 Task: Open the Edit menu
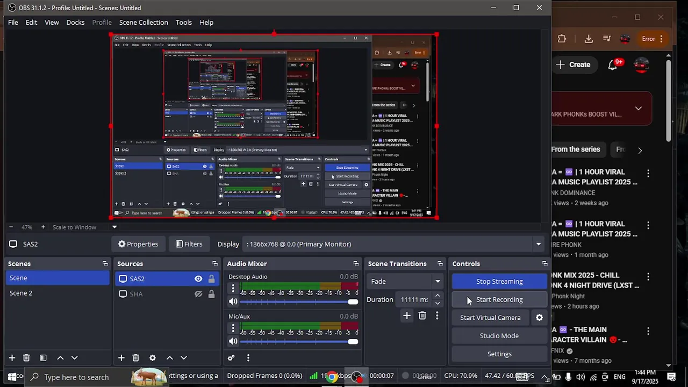(31, 23)
